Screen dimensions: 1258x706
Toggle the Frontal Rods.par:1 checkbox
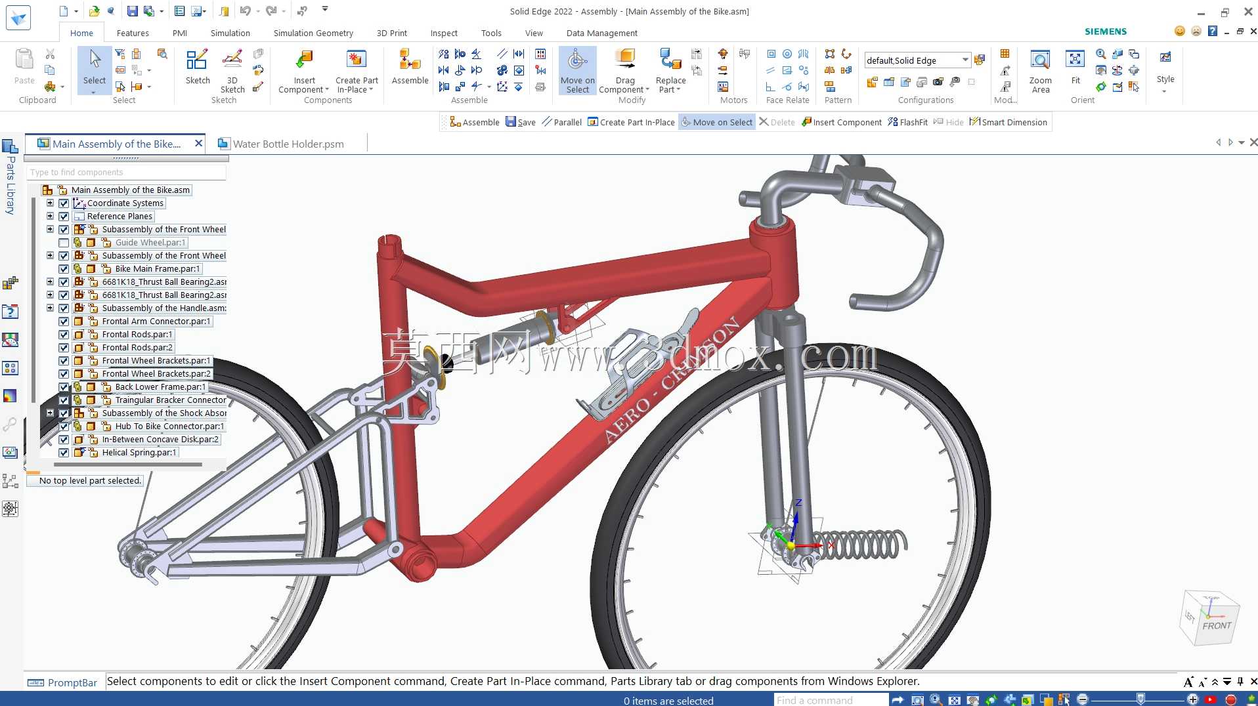click(64, 335)
